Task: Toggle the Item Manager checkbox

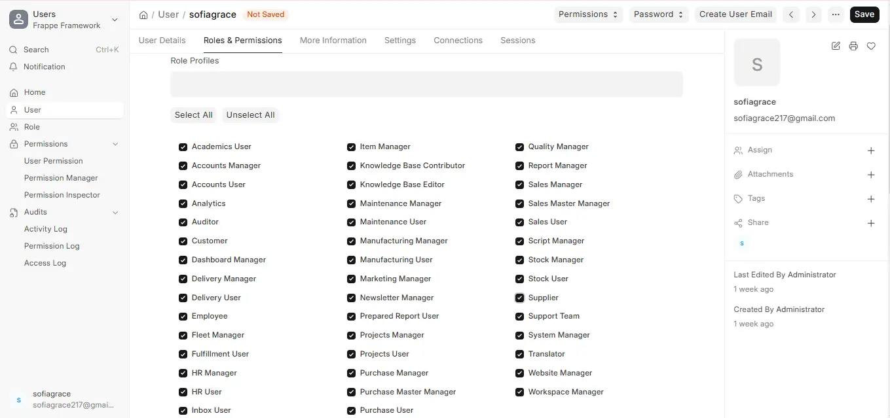Action: tap(352, 147)
